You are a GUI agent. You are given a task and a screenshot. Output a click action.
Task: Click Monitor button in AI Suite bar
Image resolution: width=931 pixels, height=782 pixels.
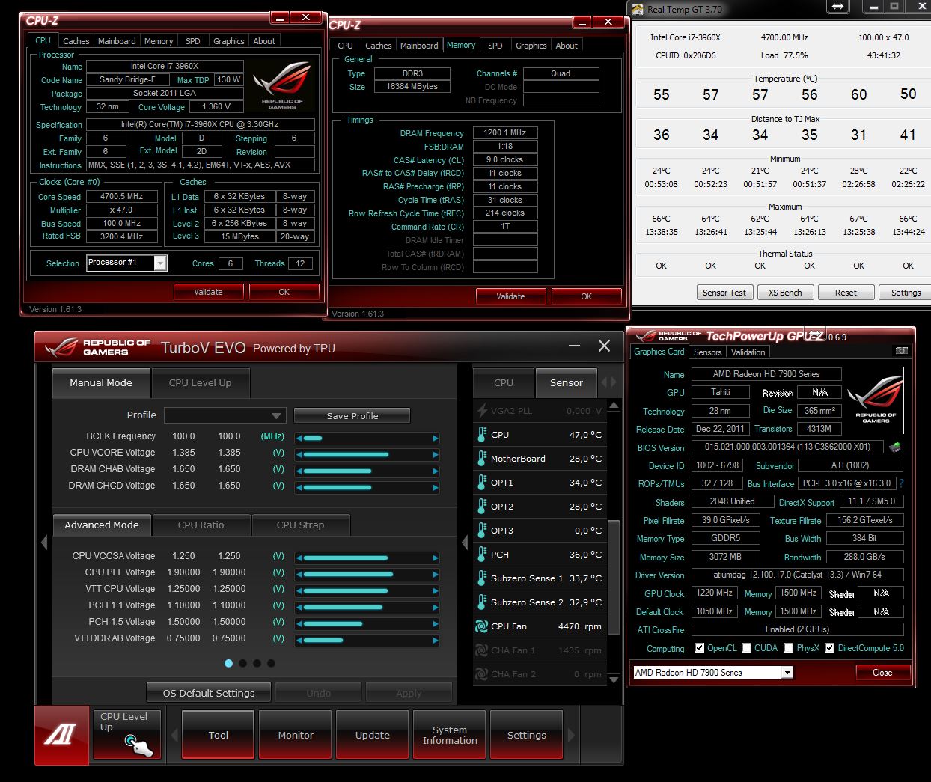296,736
